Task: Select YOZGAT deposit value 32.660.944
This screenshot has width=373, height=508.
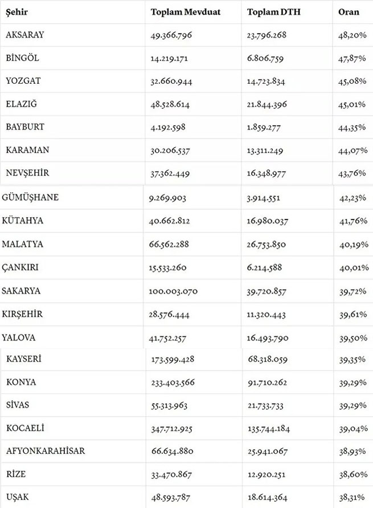Action: point(171,81)
